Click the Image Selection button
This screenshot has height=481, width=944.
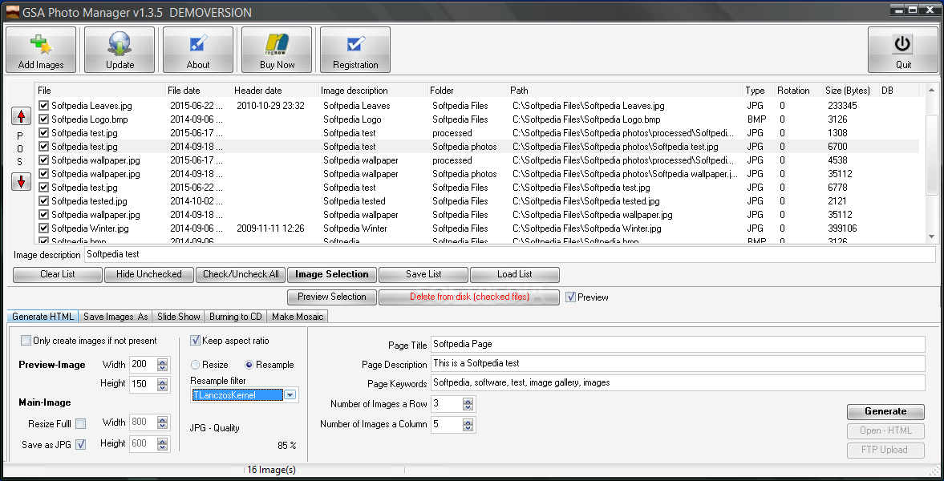(x=332, y=274)
